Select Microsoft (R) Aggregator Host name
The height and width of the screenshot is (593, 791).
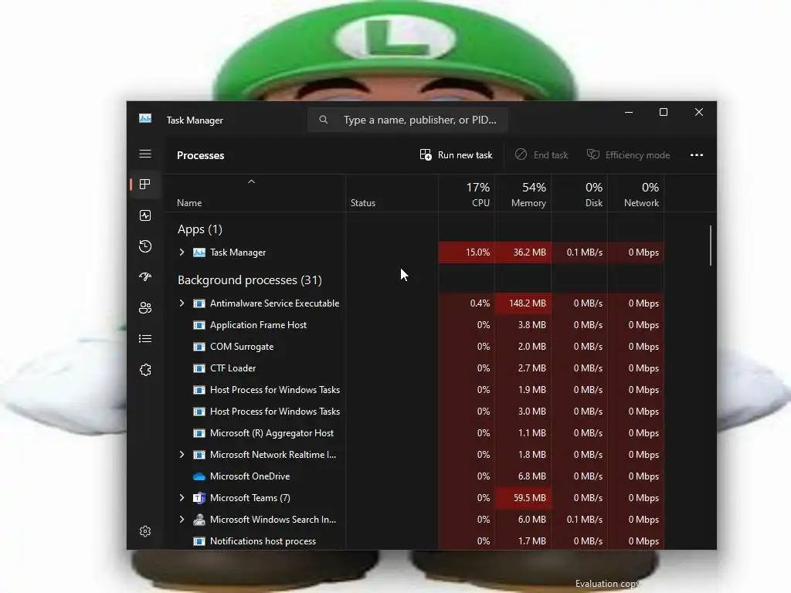point(271,433)
